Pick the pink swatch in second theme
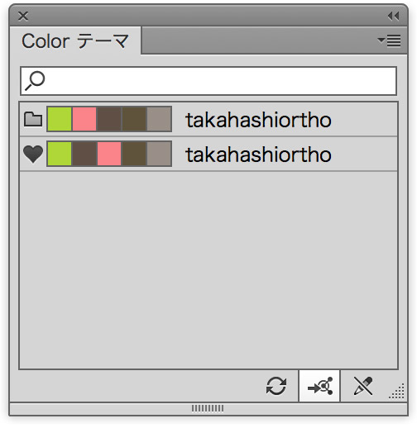Viewport: 417px width, 428px height. click(x=109, y=154)
